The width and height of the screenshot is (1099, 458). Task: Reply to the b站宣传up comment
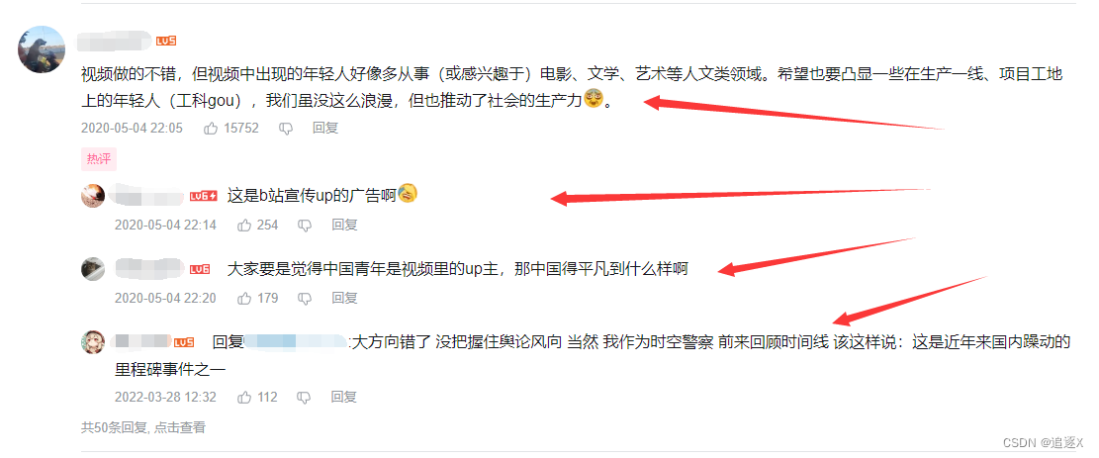coord(344,226)
